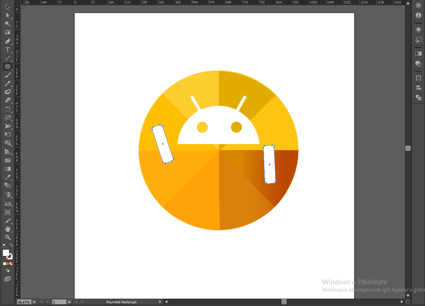Expand status bar options arrow

click(160, 302)
